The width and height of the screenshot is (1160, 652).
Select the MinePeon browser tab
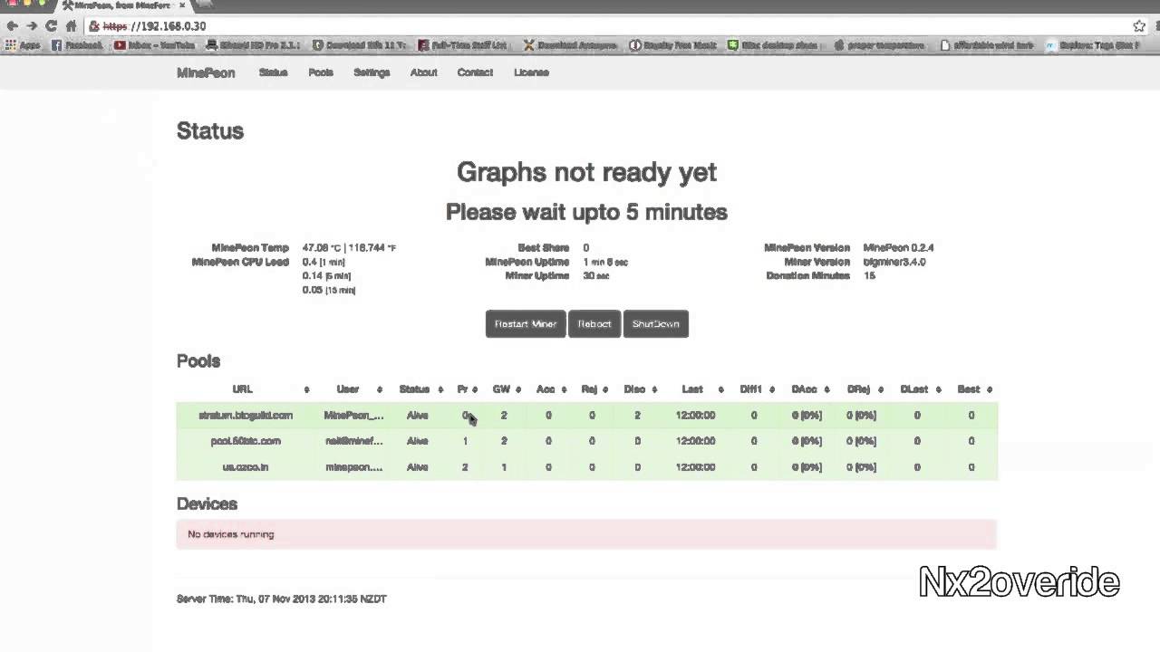(x=122, y=5)
